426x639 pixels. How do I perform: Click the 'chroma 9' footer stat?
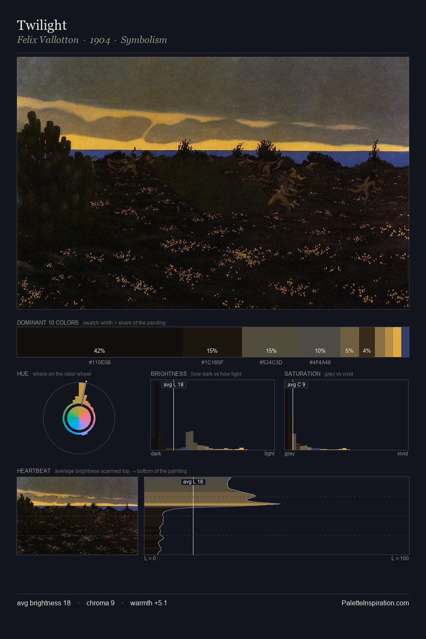(x=101, y=603)
